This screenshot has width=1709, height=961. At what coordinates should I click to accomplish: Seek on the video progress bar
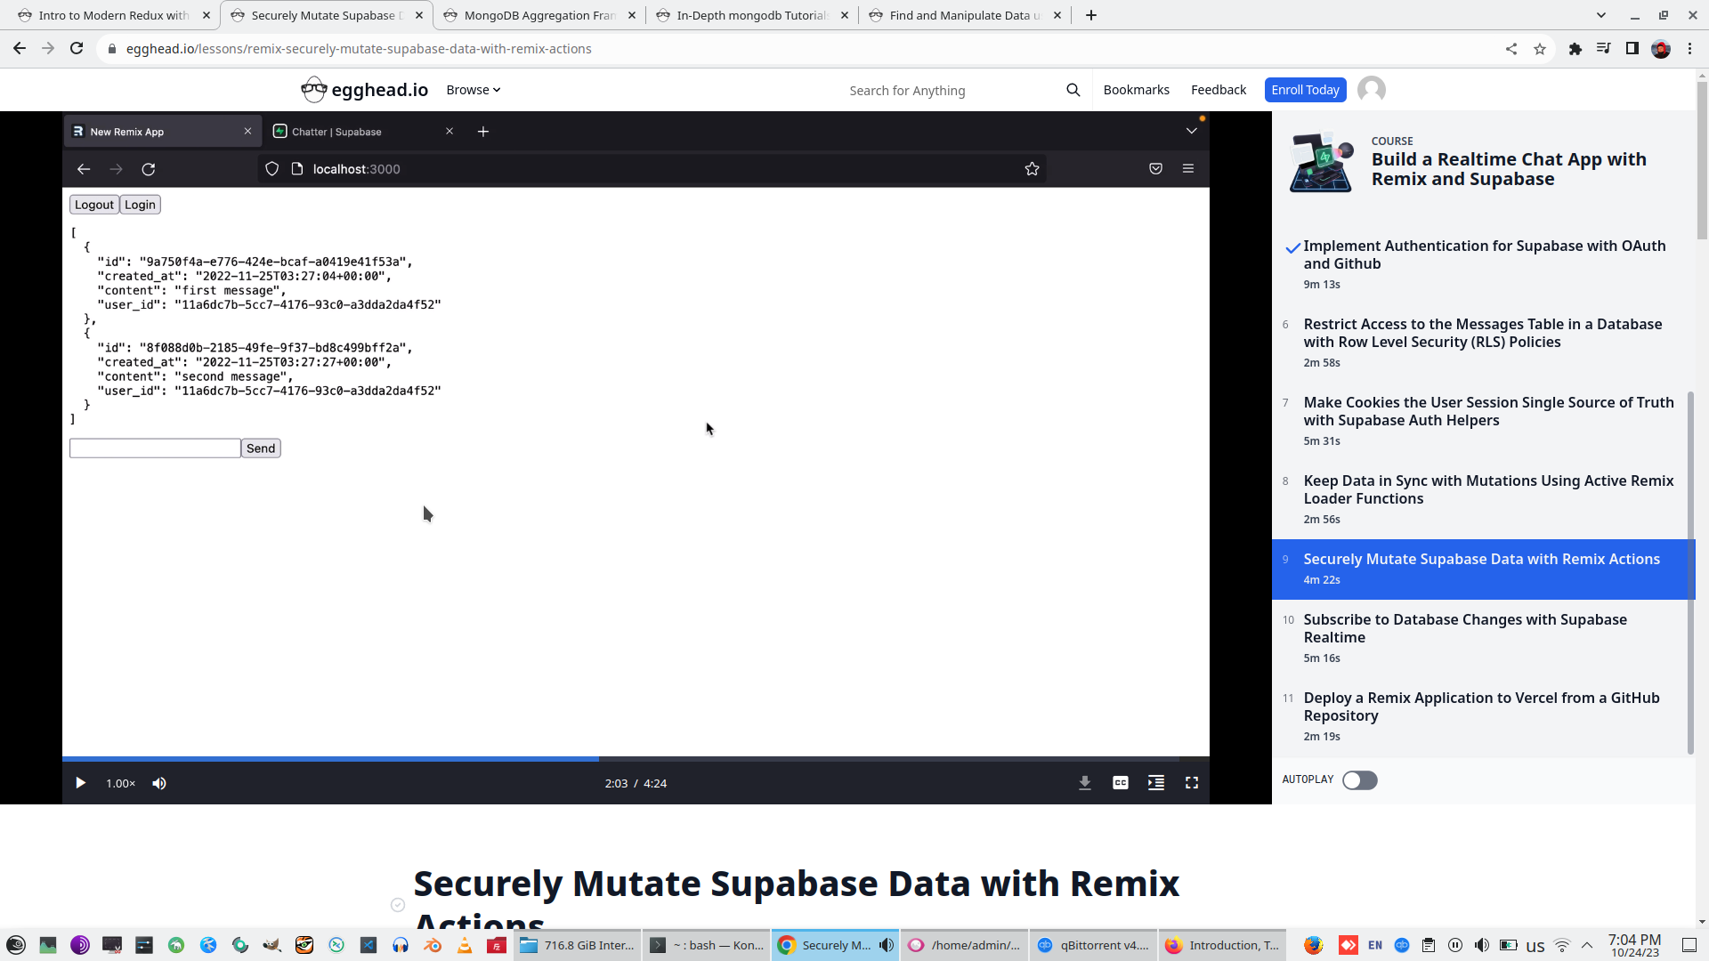click(x=801, y=759)
